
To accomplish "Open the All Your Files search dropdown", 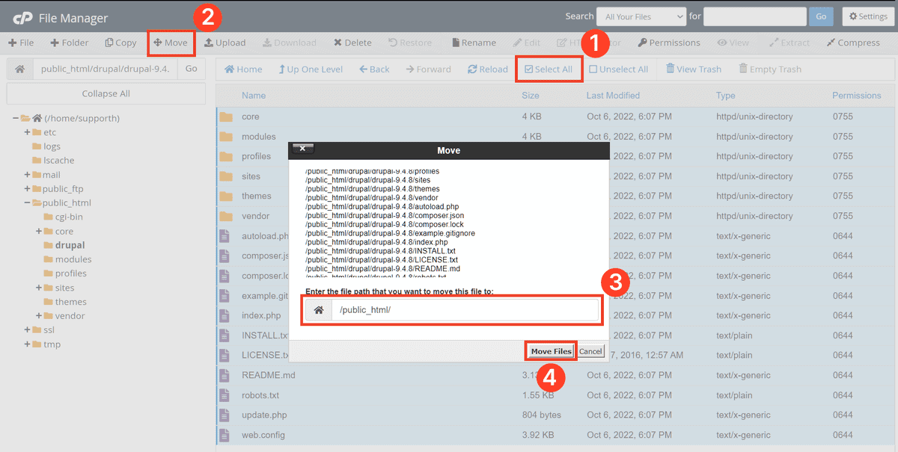I will [x=641, y=16].
